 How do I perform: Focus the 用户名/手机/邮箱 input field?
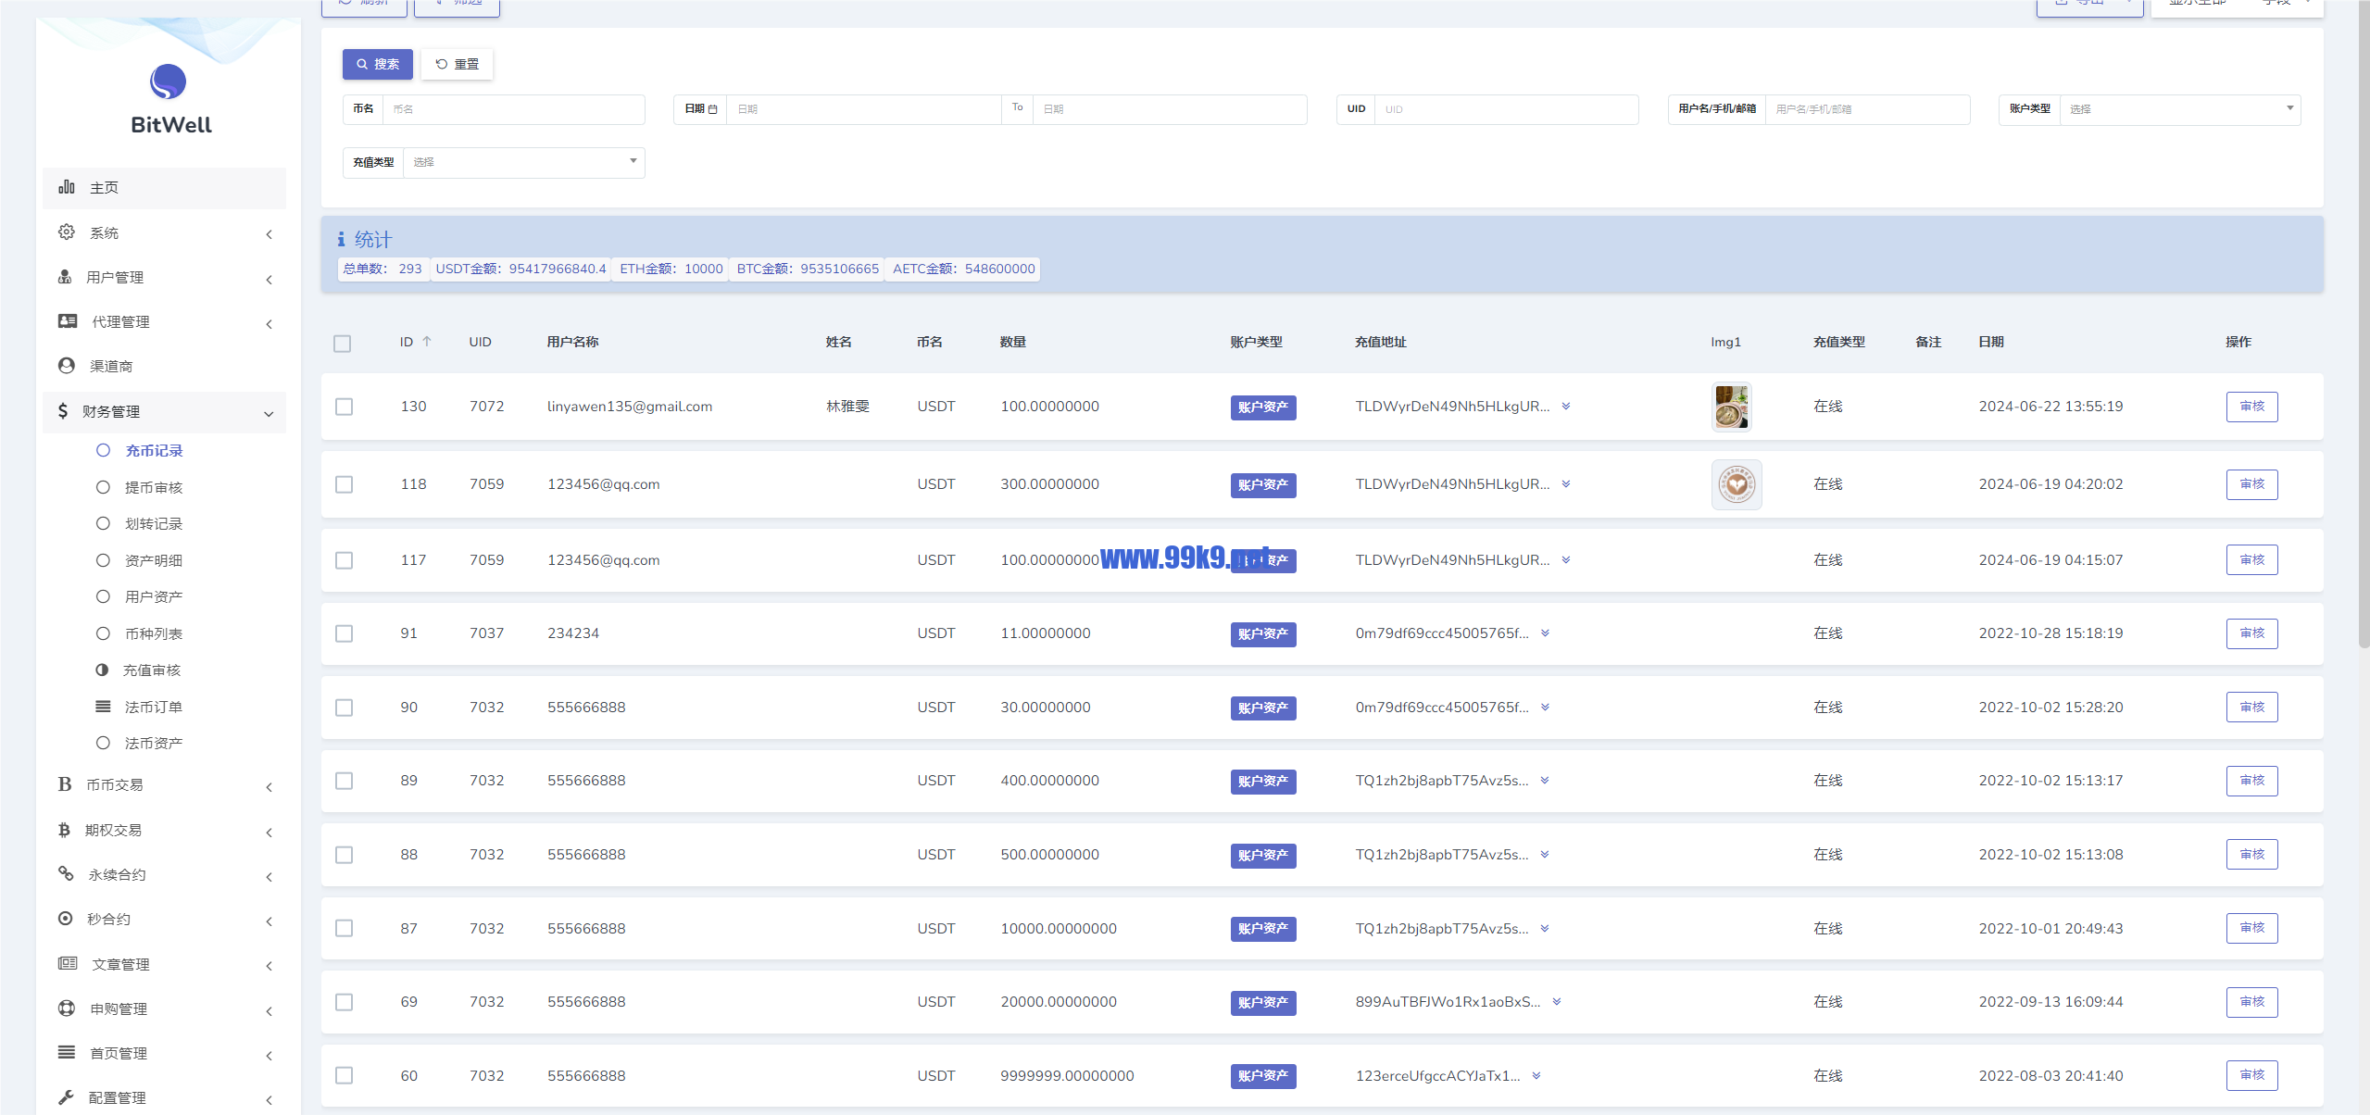tap(1868, 109)
